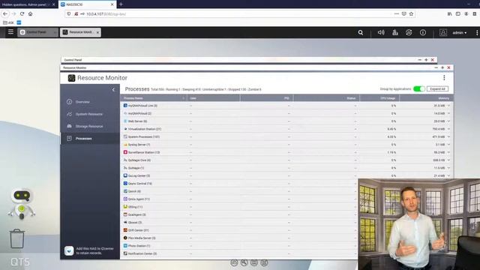Screen dimensions: 480x270
Task: Click the Qfiling app icon
Action: coord(125,207)
